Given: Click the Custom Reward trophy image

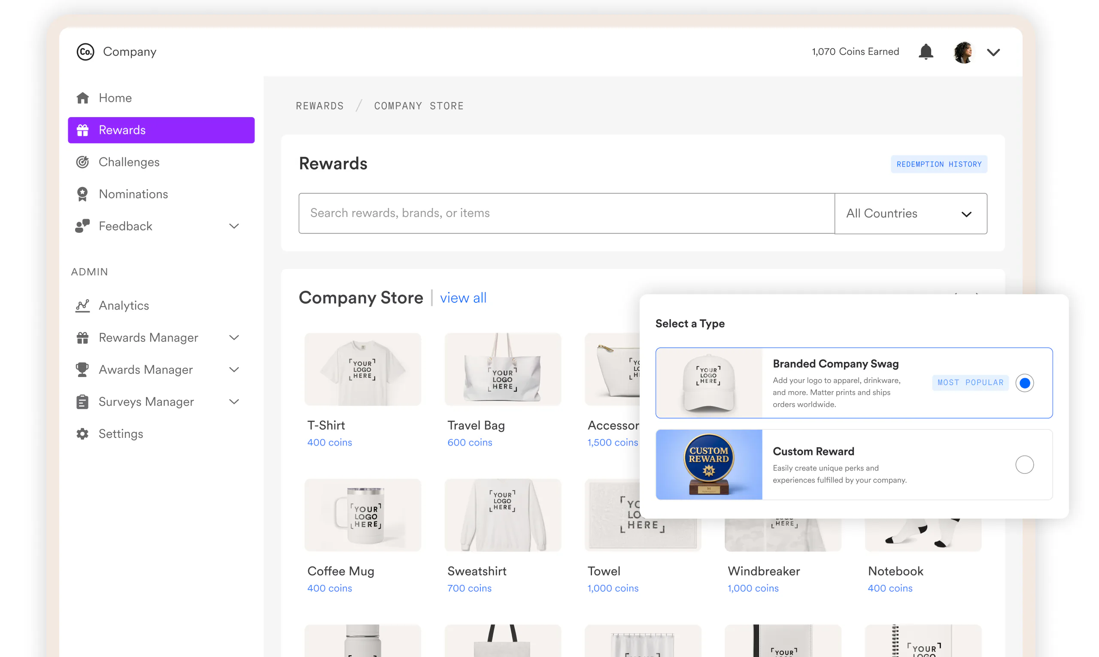Looking at the screenshot, I should click(x=709, y=464).
